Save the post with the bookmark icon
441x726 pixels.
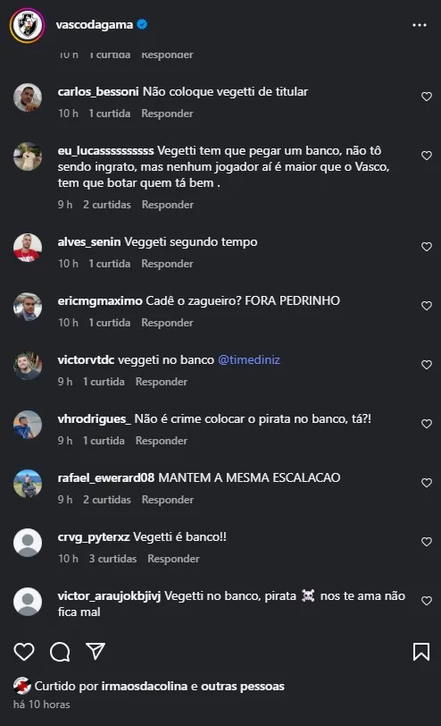(x=421, y=652)
